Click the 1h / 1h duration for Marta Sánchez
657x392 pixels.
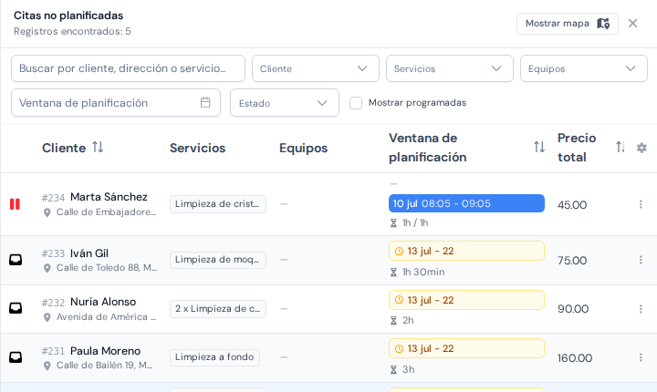tap(415, 222)
